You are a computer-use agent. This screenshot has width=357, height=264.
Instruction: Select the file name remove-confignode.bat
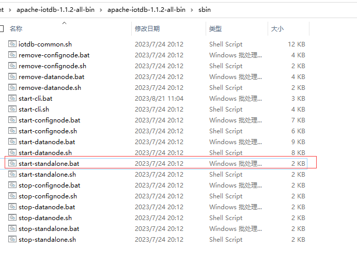click(x=54, y=55)
